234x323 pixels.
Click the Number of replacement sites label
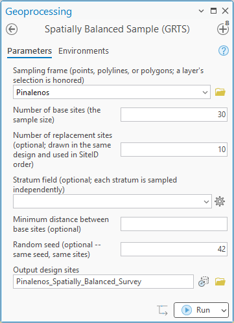[63, 150]
